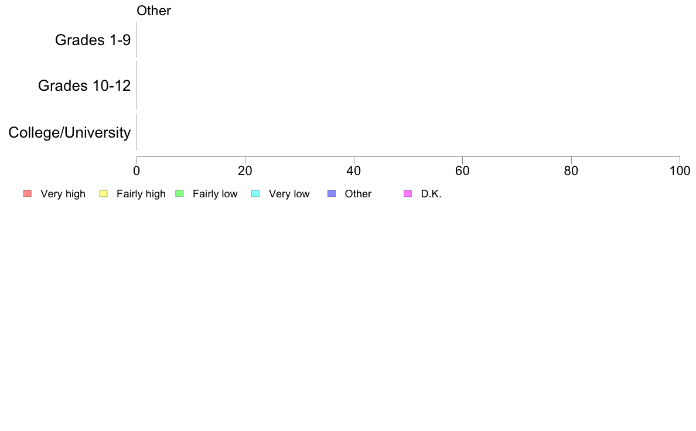Click the 100 tick label on the x-axis
696x431 pixels.
(x=680, y=170)
